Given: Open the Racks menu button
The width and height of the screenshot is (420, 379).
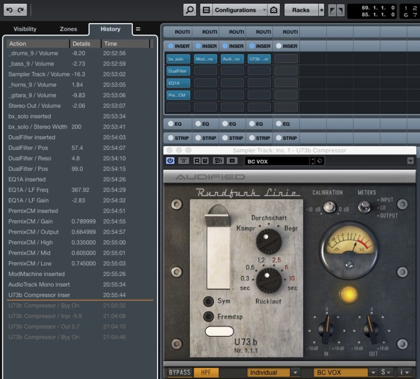Looking at the screenshot, I should pyautogui.click(x=301, y=10).
